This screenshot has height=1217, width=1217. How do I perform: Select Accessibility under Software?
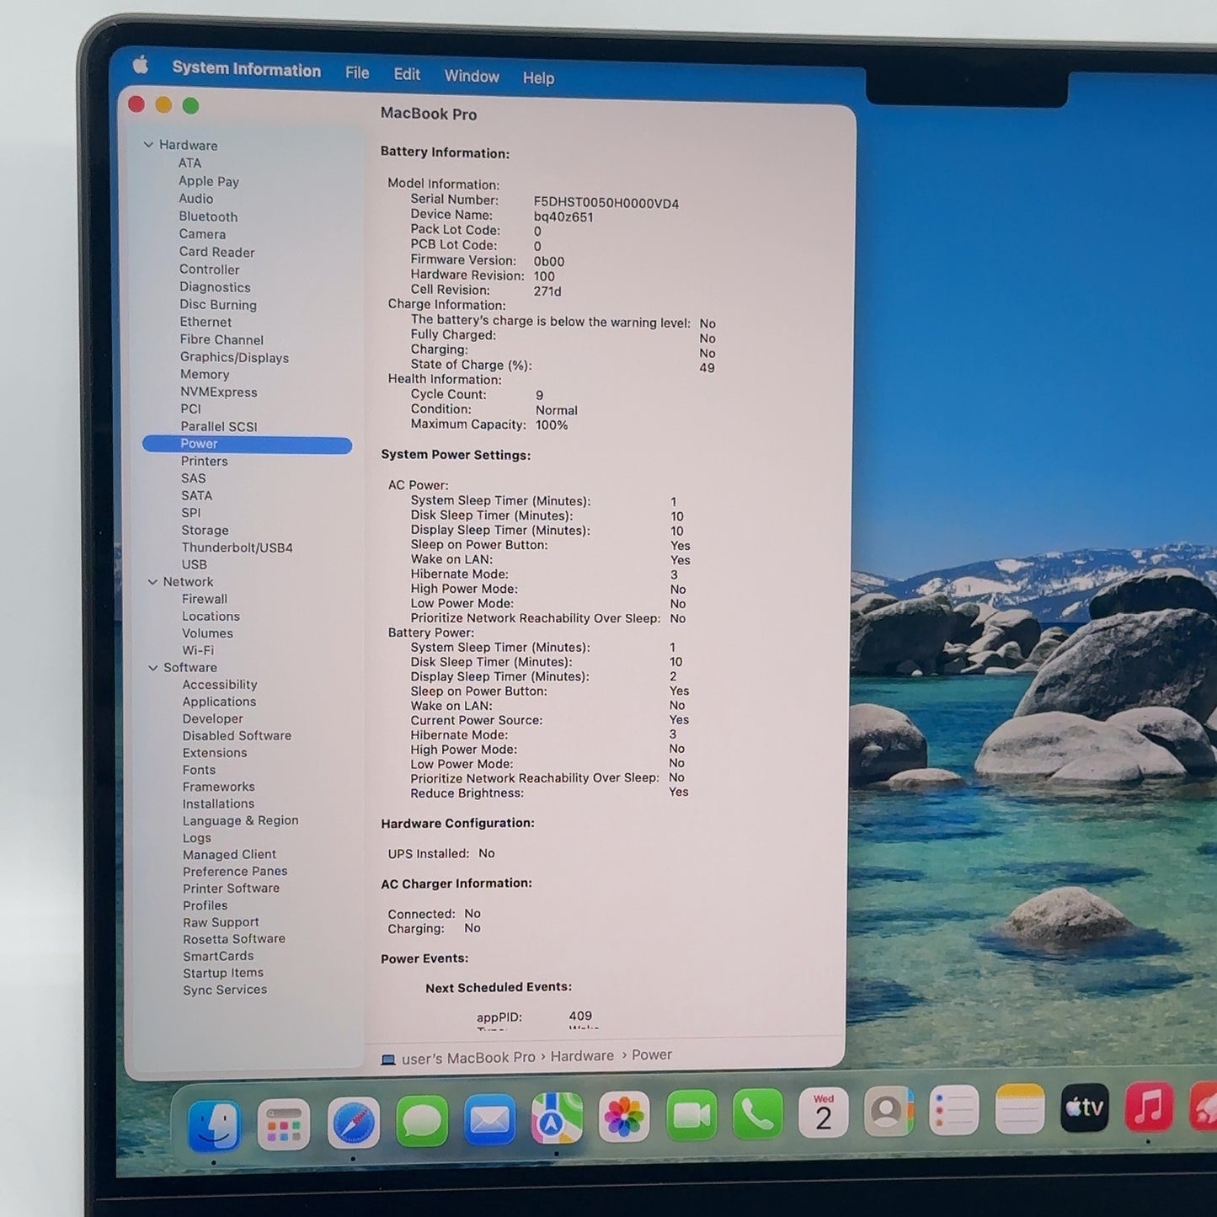tap(220, 685)
